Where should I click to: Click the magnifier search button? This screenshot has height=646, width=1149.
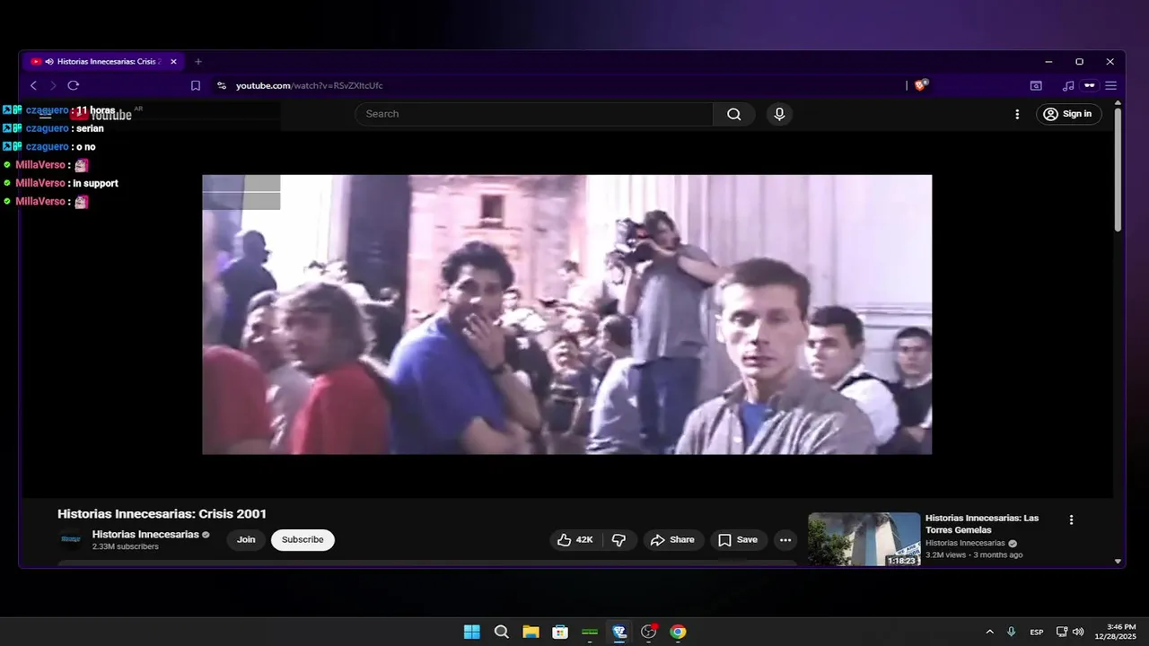click(x=734, y=114)
